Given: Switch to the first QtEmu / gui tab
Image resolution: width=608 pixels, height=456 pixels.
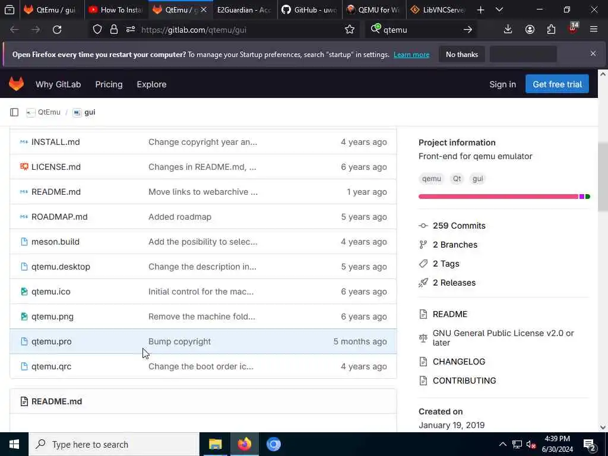Looking at the screenshot, I should tap(51, 9).
